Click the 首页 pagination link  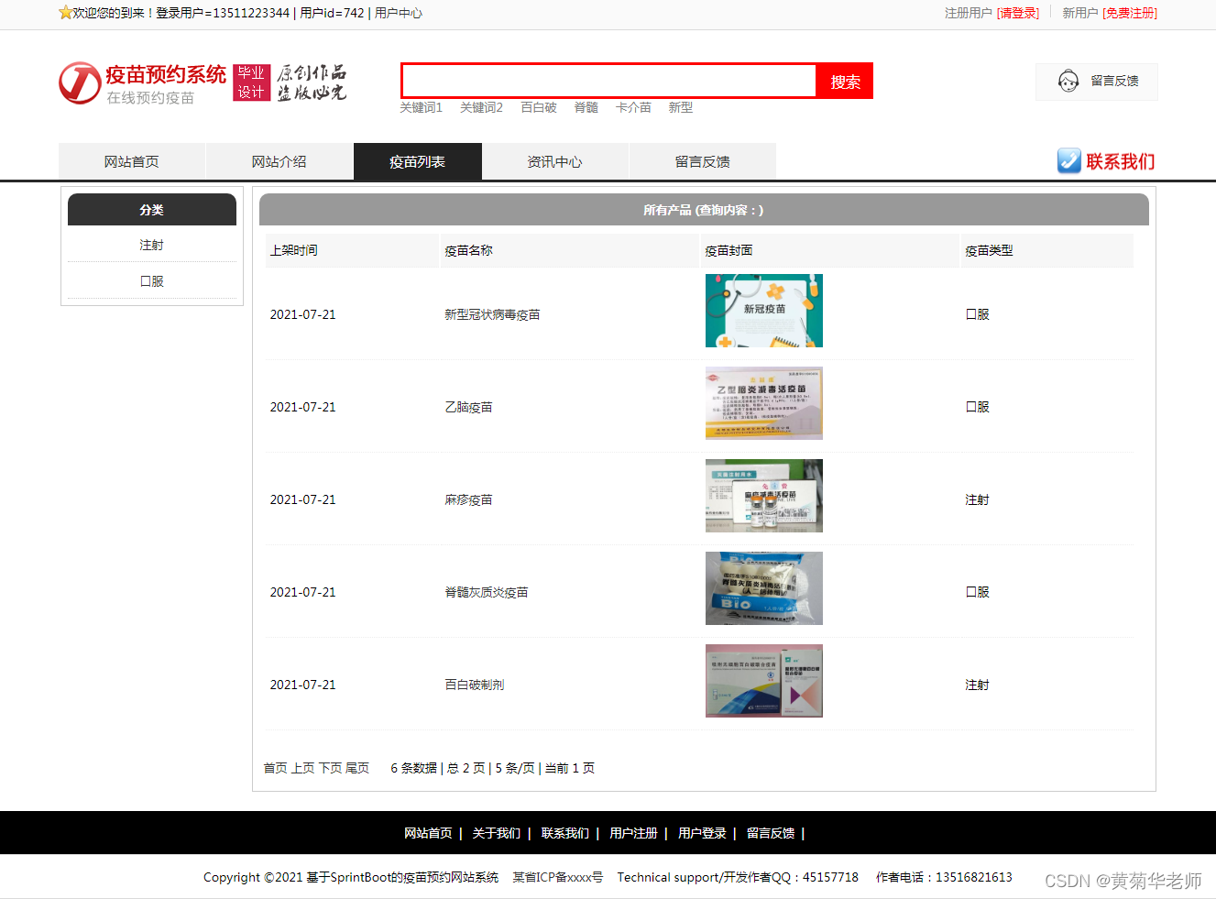[276, 768]
